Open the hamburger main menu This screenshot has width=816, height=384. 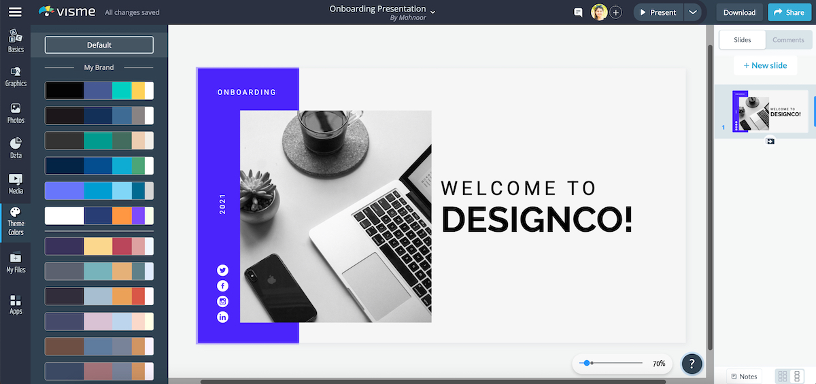14,12
